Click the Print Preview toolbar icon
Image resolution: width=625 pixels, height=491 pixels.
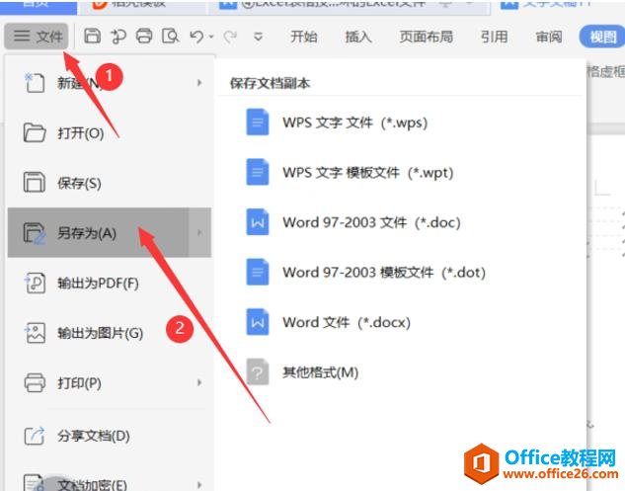click(x=170, y=37)
